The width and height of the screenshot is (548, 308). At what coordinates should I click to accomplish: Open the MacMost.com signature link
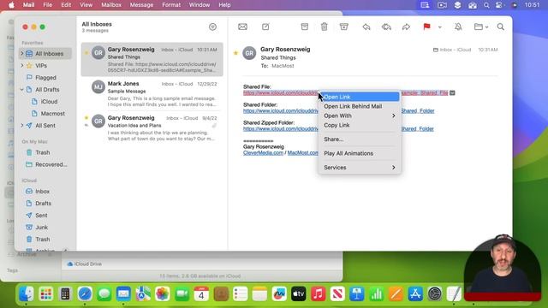[302, 153]
